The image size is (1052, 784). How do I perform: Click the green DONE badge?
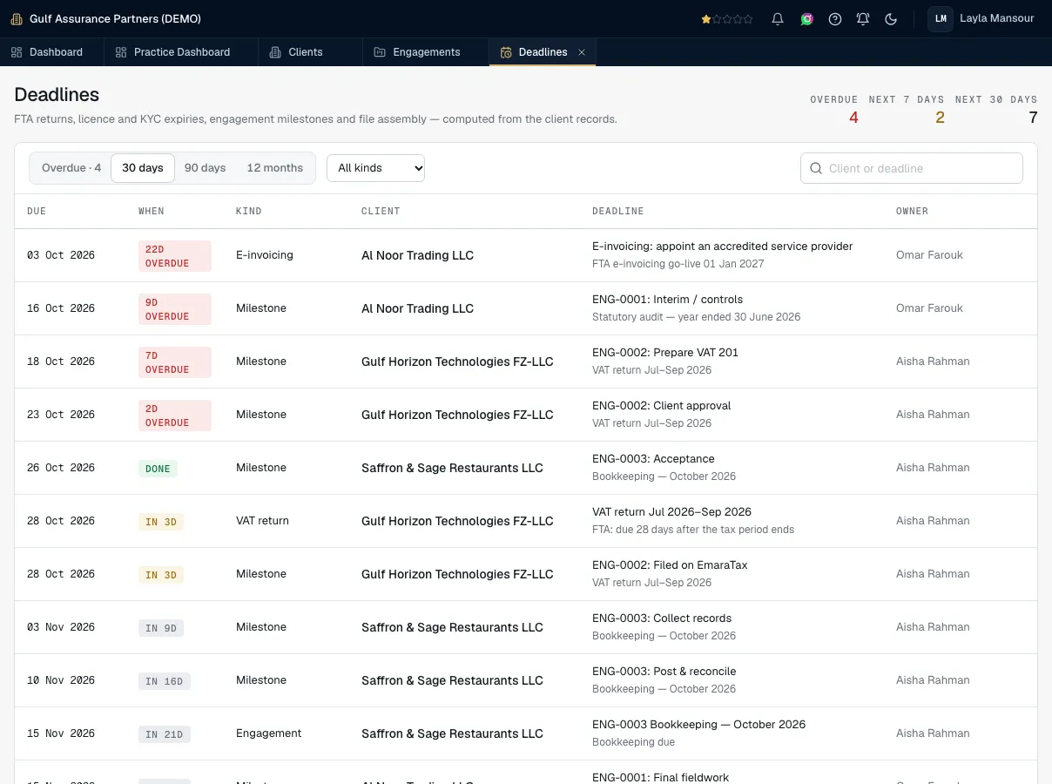(x=158, y=469)
